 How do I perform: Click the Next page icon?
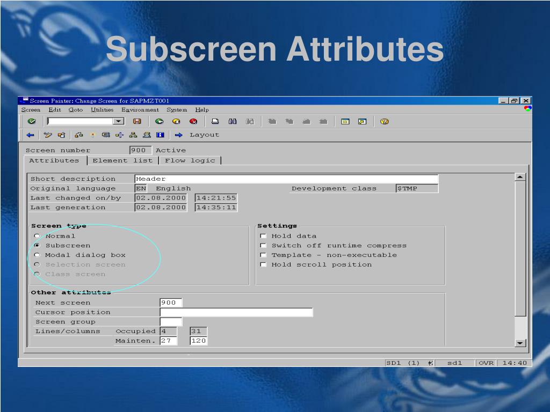[x=306, y=121]
